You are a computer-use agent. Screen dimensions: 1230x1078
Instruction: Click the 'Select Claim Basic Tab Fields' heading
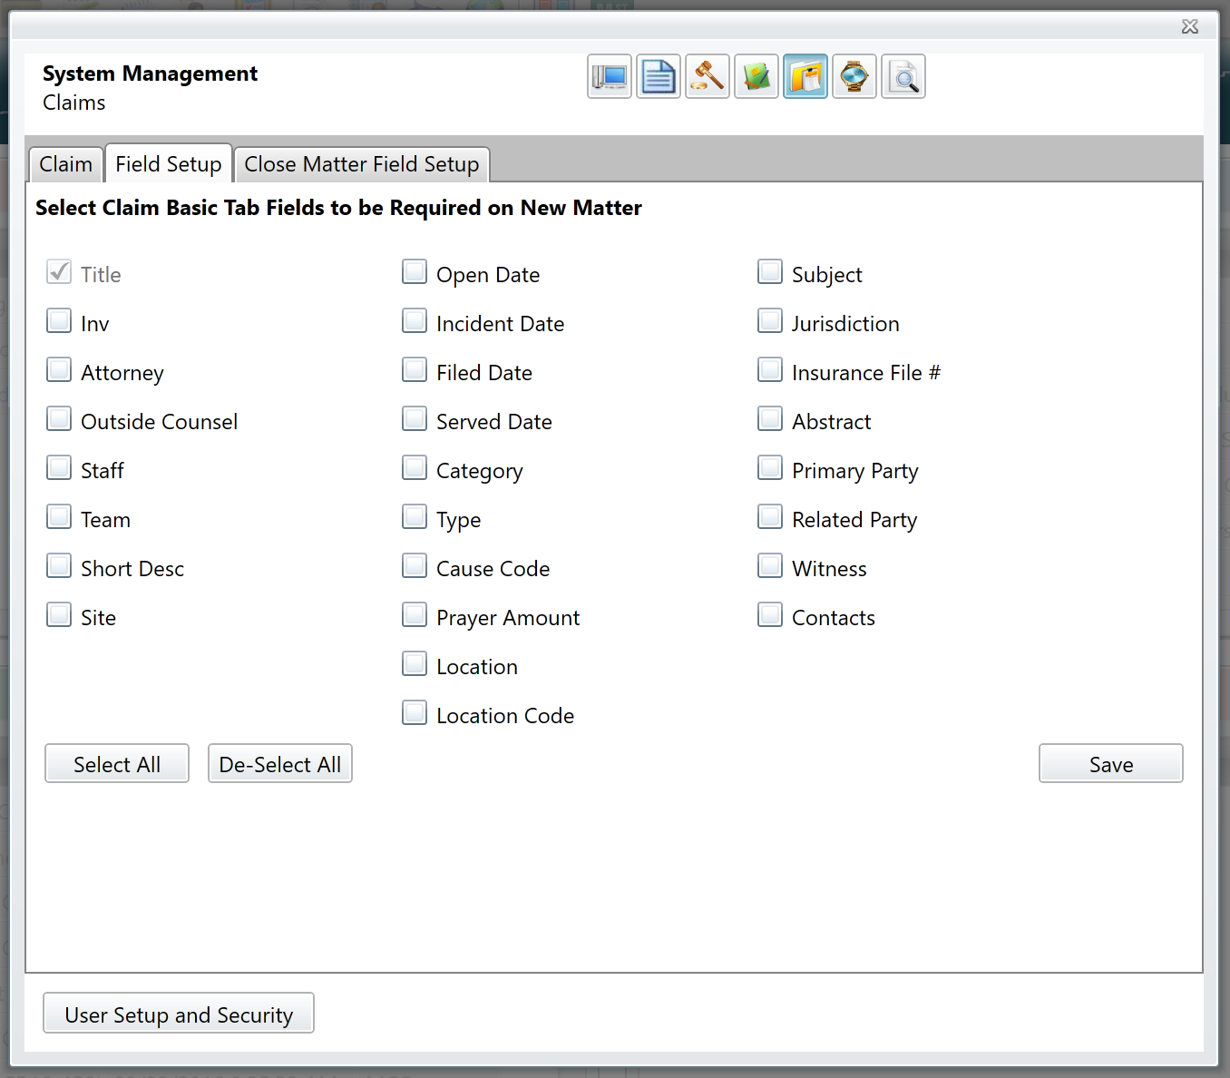coord(338,208)
